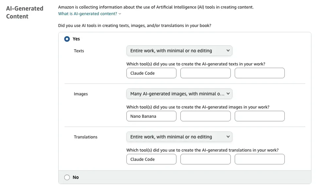
Task: Click the third empty translations tool field
Action: 259,159
